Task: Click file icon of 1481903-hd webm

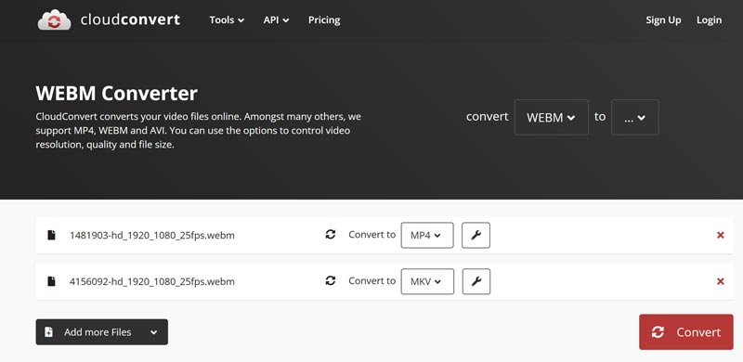Action: [51, 235]
